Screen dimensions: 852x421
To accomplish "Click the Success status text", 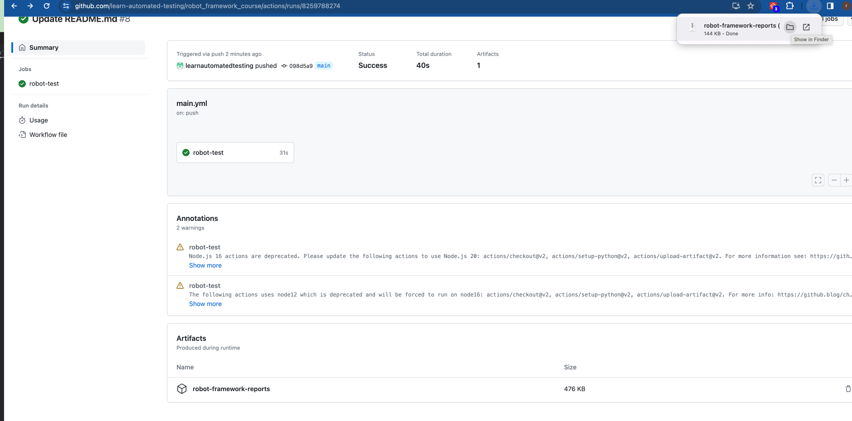I will (373, 66).
